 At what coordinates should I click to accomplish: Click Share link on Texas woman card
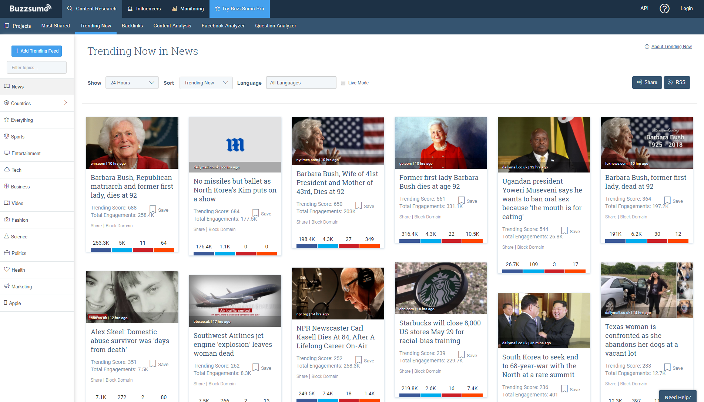[x=611, y=384]
